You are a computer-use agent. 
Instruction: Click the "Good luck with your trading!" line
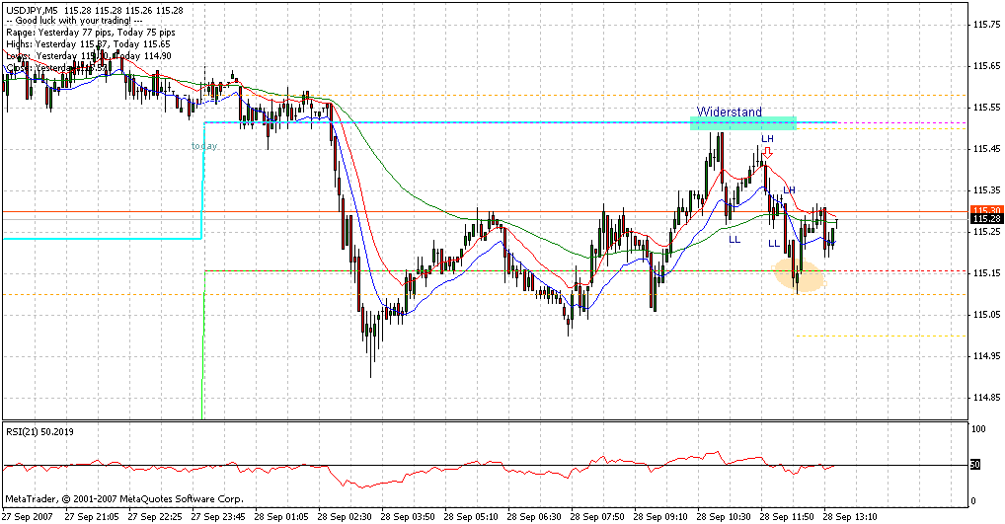(x=74, y=21)
